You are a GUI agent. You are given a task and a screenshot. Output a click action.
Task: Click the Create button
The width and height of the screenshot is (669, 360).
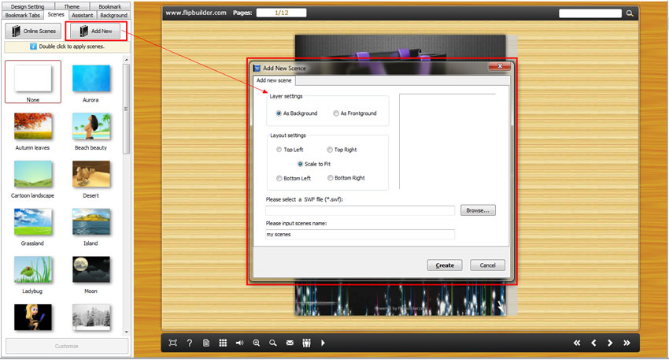tap(445, 265)
